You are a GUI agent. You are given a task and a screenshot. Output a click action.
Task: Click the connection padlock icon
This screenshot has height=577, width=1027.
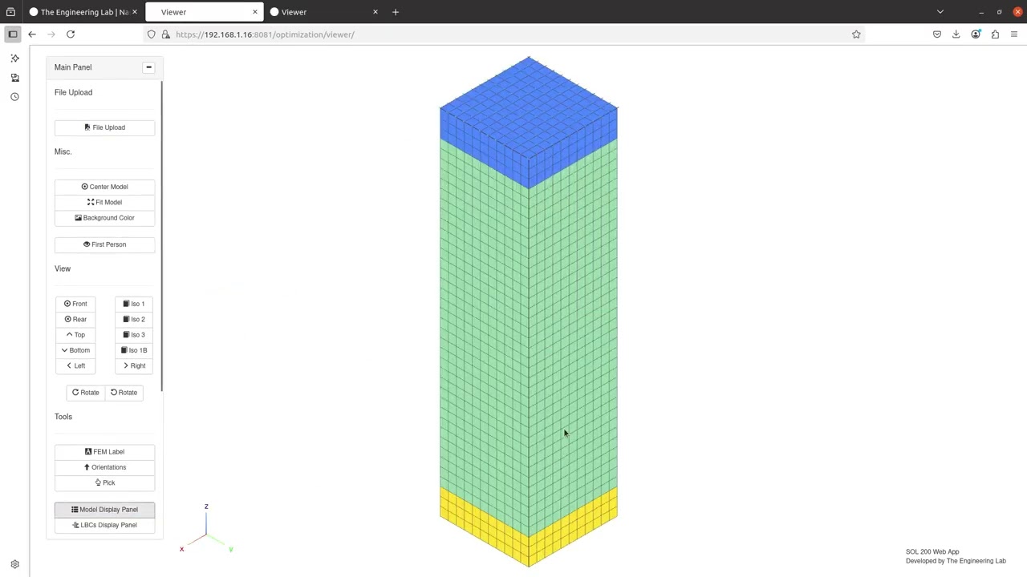(166, 34)
